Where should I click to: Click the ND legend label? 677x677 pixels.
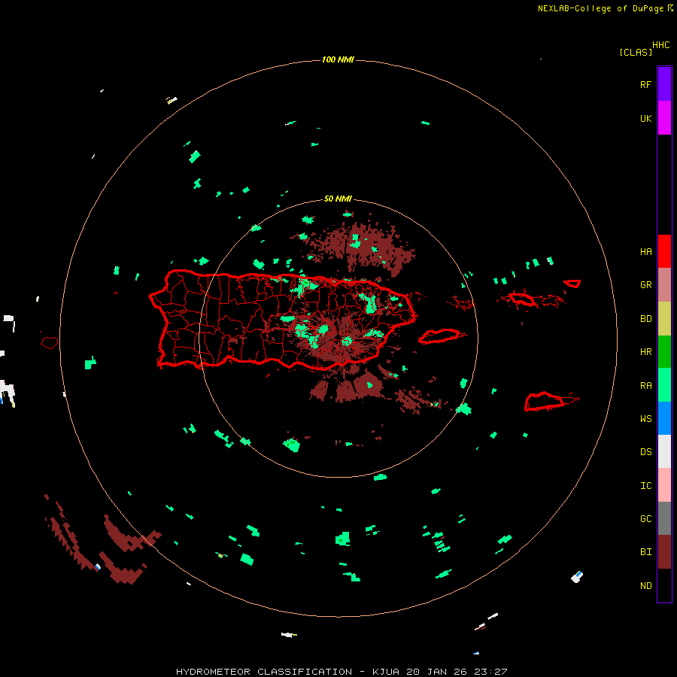[x=645, y=585]
